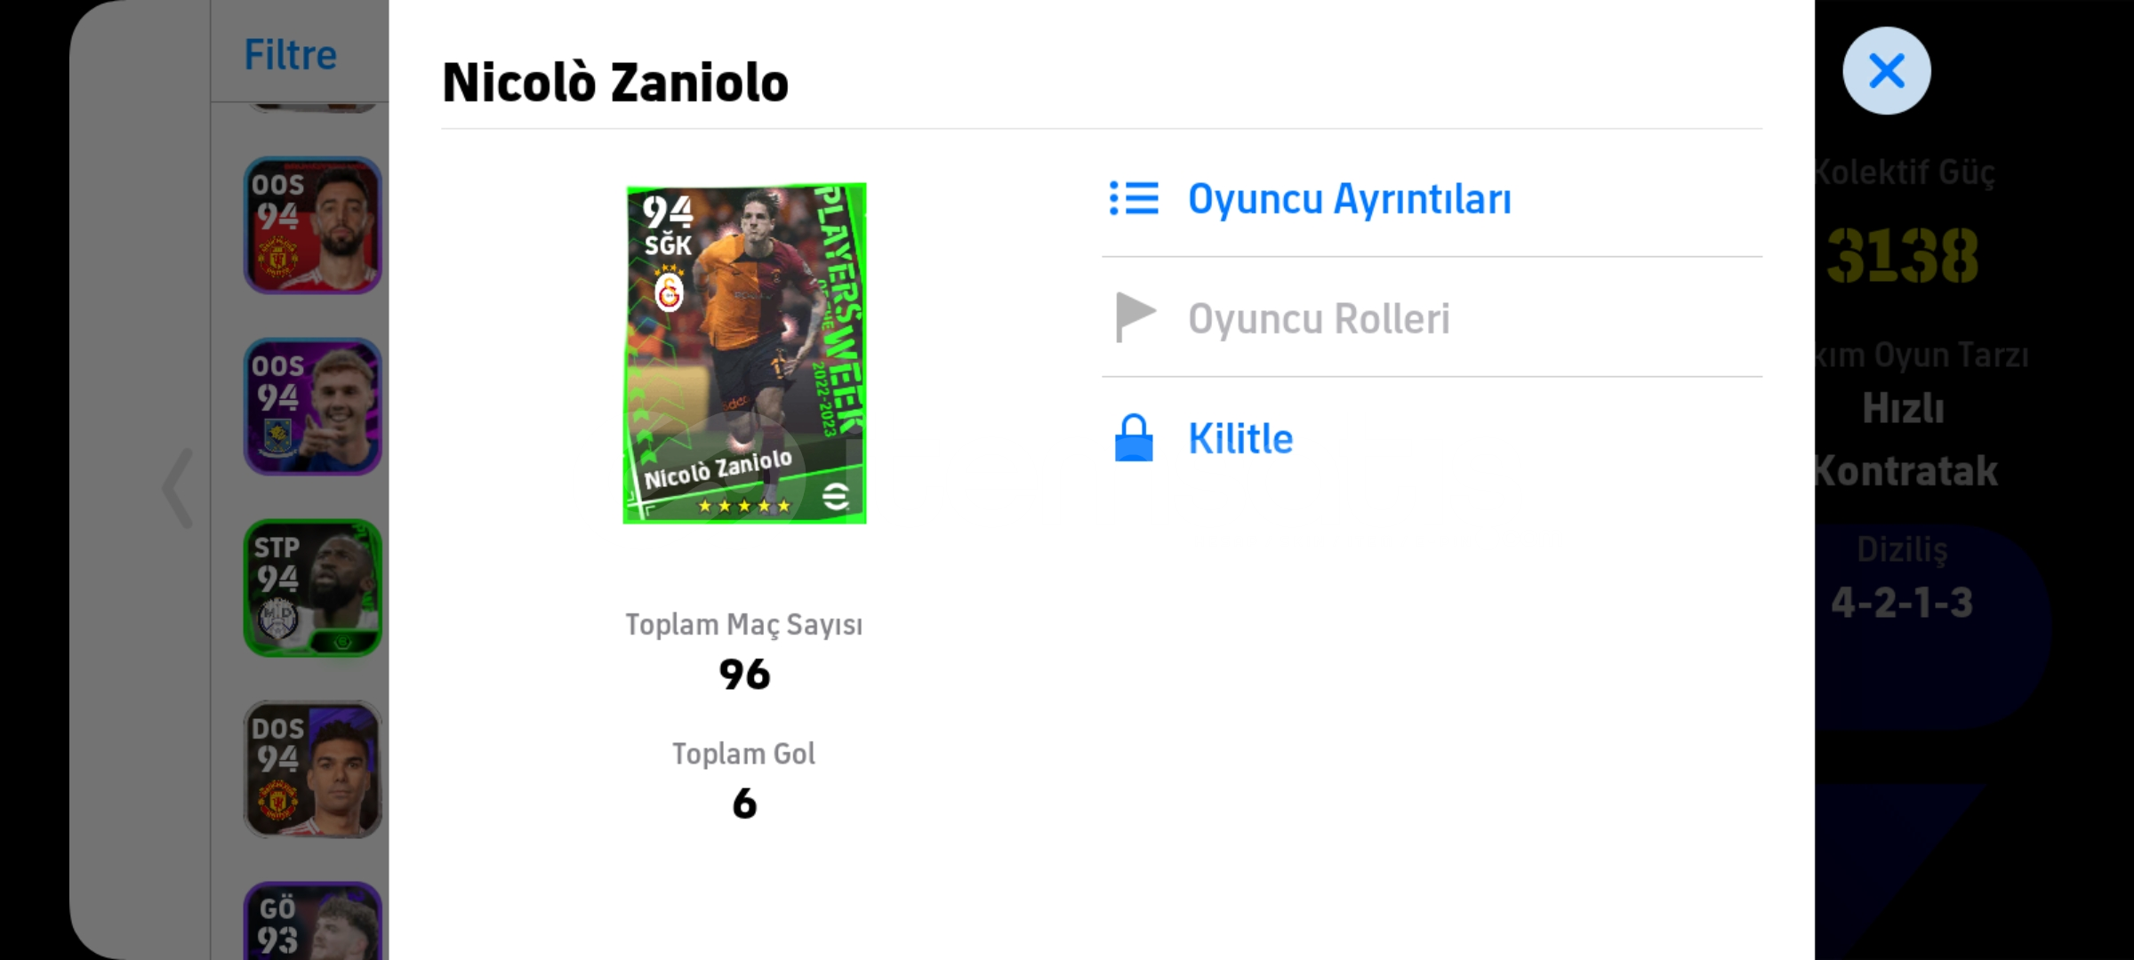This screenshot has width=2134, height=960.
Task: Select the Nicolò Zaniolo player card
Action: pos(745,353)
